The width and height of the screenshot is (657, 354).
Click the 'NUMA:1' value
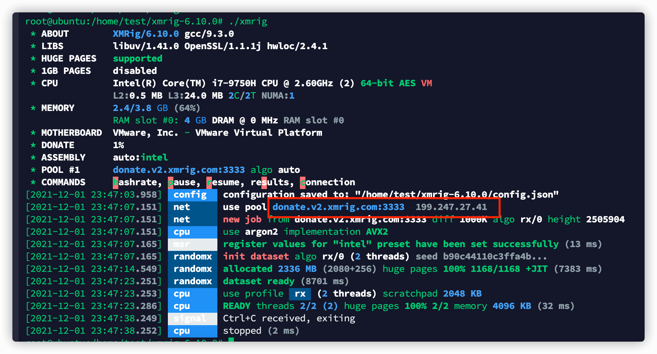pos(278,96)
